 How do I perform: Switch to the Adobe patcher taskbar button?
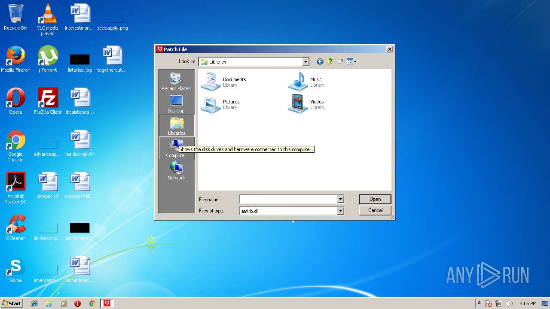point(107,303)
